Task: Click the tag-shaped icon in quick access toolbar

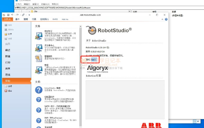Action: tap(23, 15)
